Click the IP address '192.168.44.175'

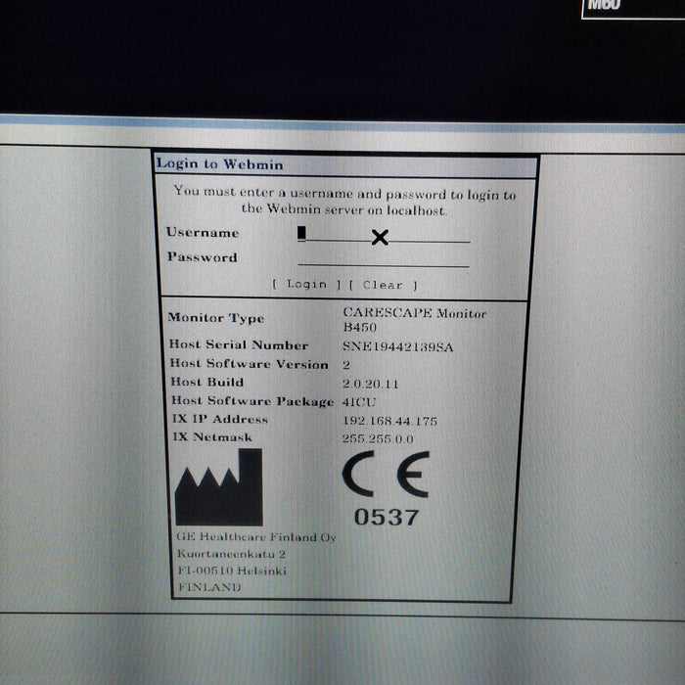tap(389, 421)
